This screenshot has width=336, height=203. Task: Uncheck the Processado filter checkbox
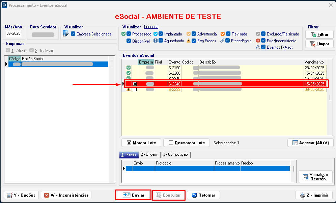[x=129, y=34]
